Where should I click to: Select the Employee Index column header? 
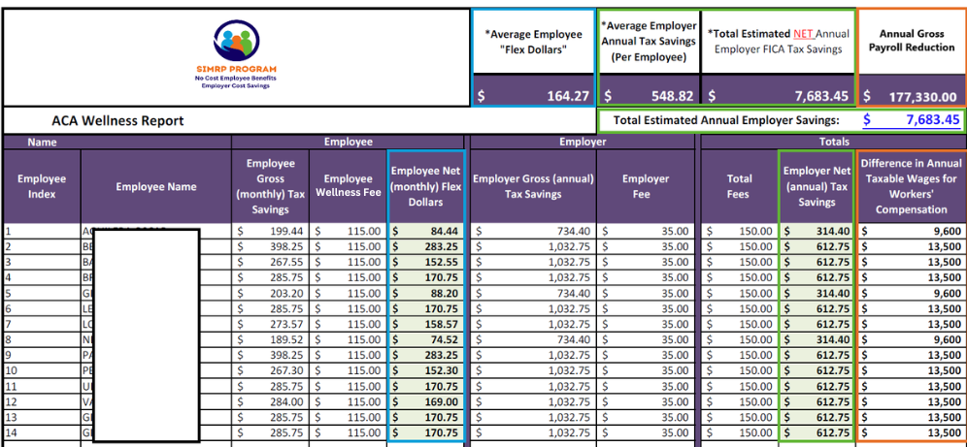point(42,186)
